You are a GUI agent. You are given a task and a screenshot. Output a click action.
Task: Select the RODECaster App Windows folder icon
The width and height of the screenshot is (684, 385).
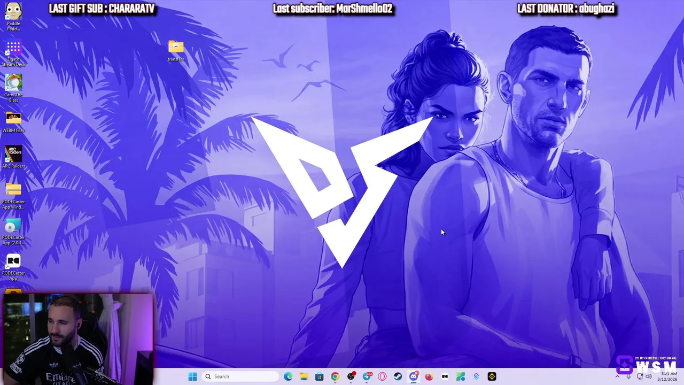[13, 195]
